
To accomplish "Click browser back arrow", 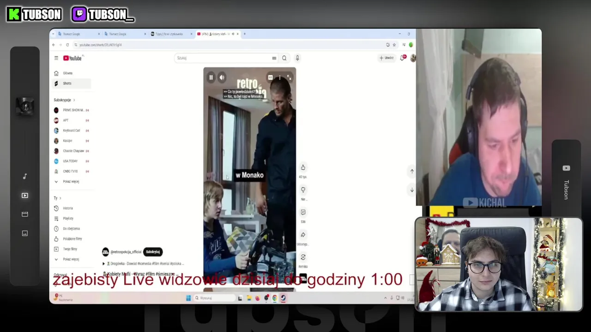I will click(x=54, y=45).
